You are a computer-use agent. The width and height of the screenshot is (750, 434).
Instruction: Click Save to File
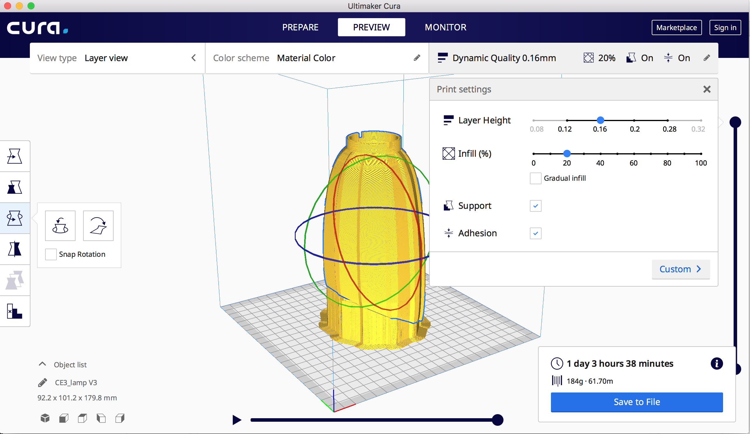tap(637, 402)
